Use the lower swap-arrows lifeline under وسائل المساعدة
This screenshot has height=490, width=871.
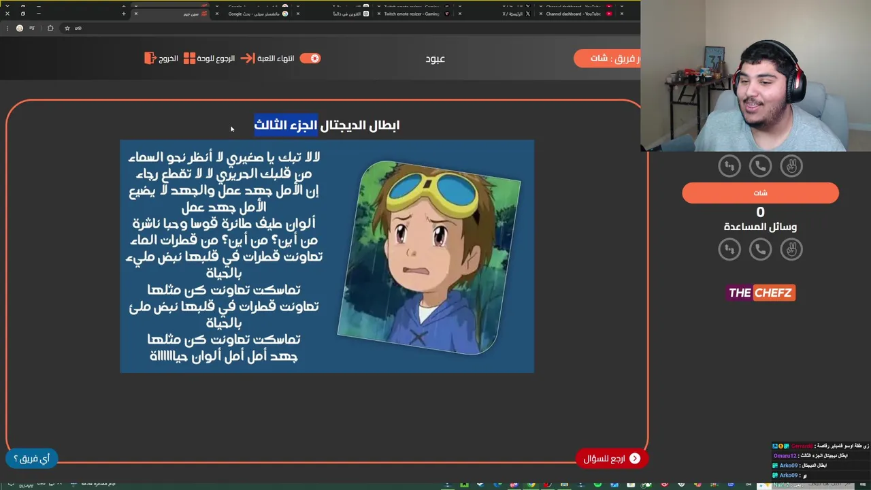tap(729, 249)
